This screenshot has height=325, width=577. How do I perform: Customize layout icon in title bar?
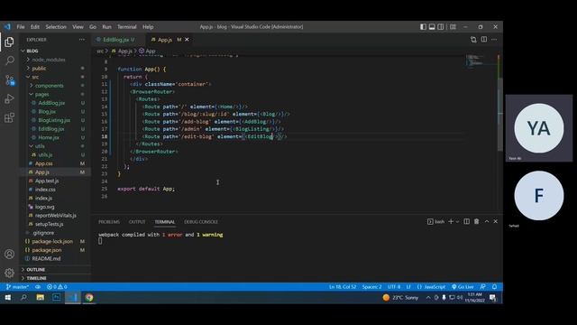(453, 27)
